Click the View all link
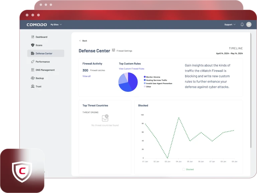Screen dimensions: 257x193 point(86,76)
